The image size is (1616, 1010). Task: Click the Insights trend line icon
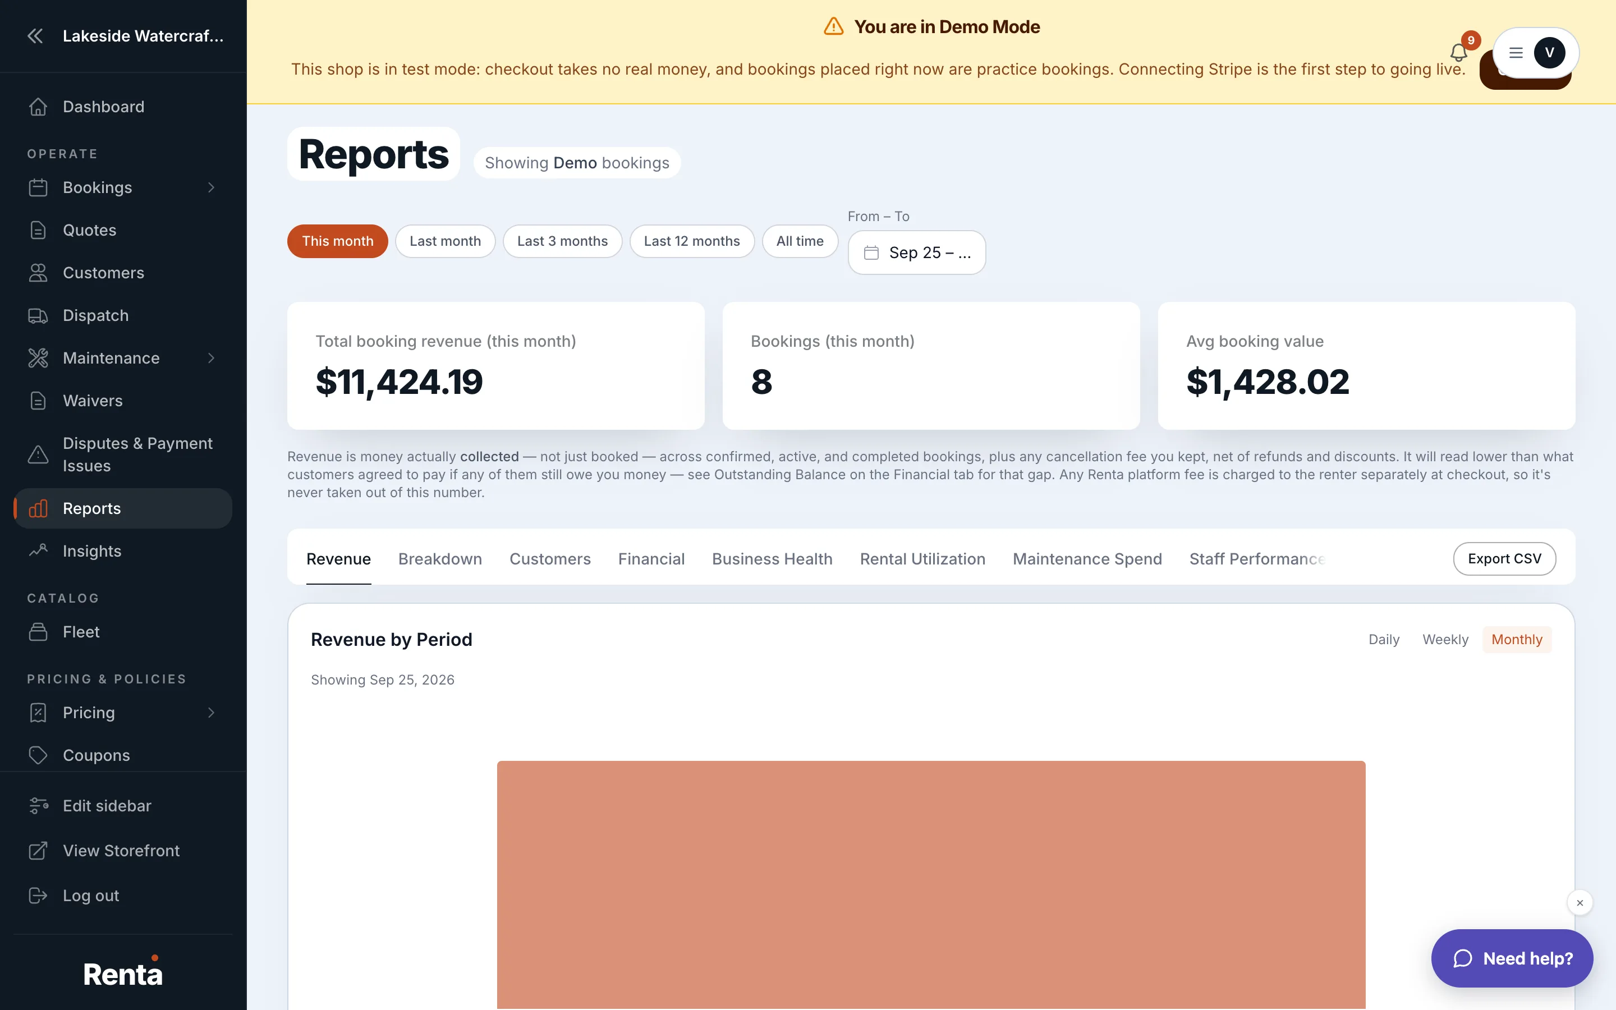[38, 551]
